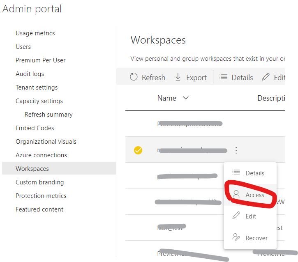Choose Access from the context menu
The image size is (298, 262).
[x=250, y=195]
